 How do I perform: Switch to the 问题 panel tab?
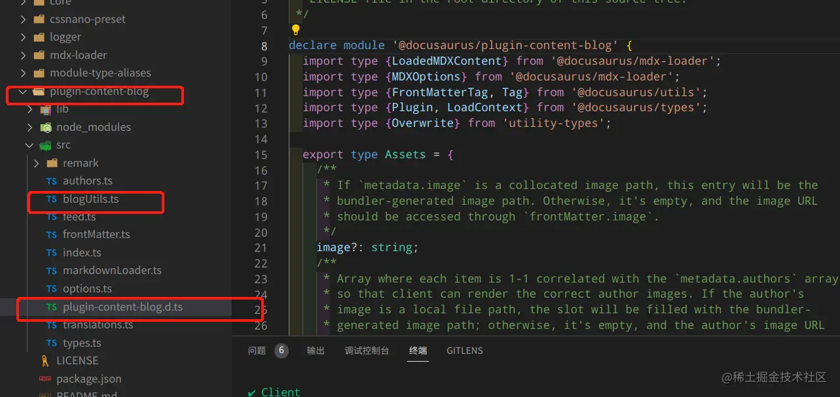257,351
